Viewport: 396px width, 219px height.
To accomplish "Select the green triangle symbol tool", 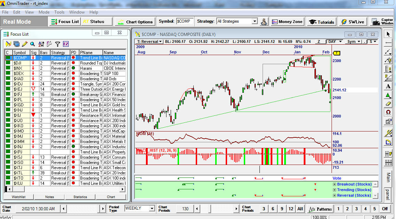I will click(388, 95).
